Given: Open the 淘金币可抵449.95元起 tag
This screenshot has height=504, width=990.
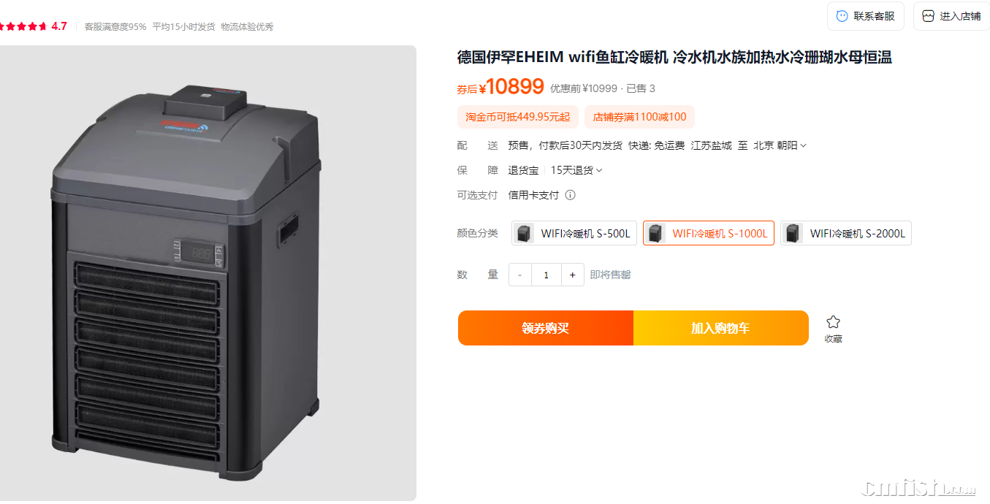Looking at the screenshot, I should 518,117.
